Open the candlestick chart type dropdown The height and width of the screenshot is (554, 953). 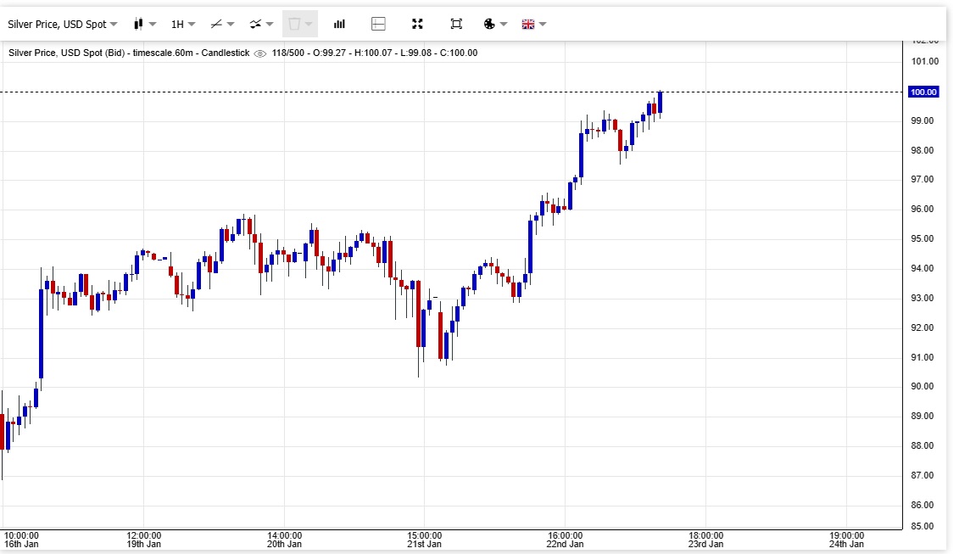click(145, 25)
